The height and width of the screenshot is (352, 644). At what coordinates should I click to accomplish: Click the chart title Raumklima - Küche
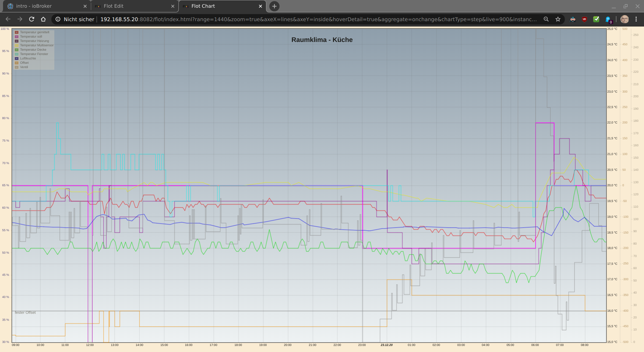(322, 40)
